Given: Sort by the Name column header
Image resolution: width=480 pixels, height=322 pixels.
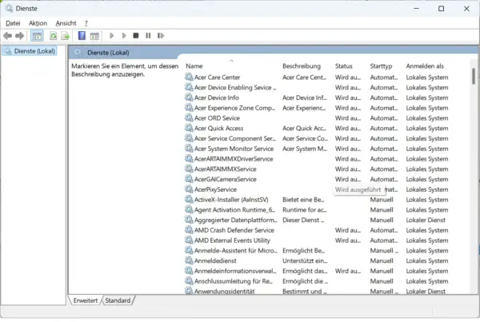Looking at the screenshot, I should (194, 66).
